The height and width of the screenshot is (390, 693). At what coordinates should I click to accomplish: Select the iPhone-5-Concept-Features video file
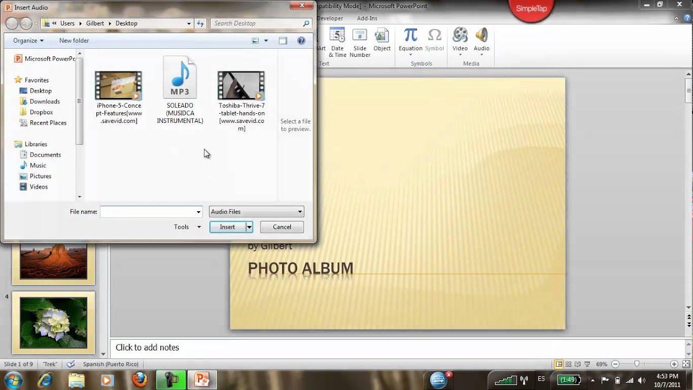[x=119, y=97]
